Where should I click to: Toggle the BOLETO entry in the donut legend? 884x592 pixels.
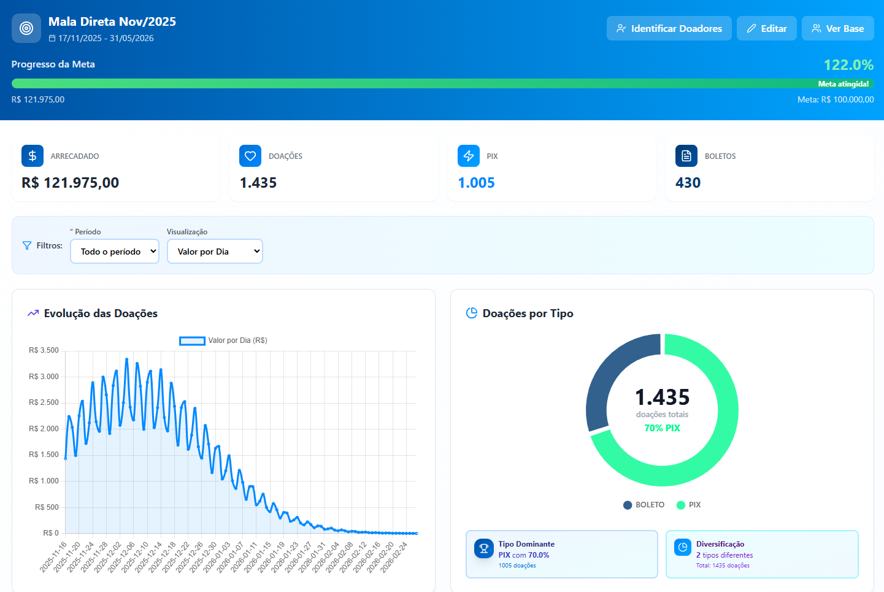pyautogui.click(x=644, y=504)
